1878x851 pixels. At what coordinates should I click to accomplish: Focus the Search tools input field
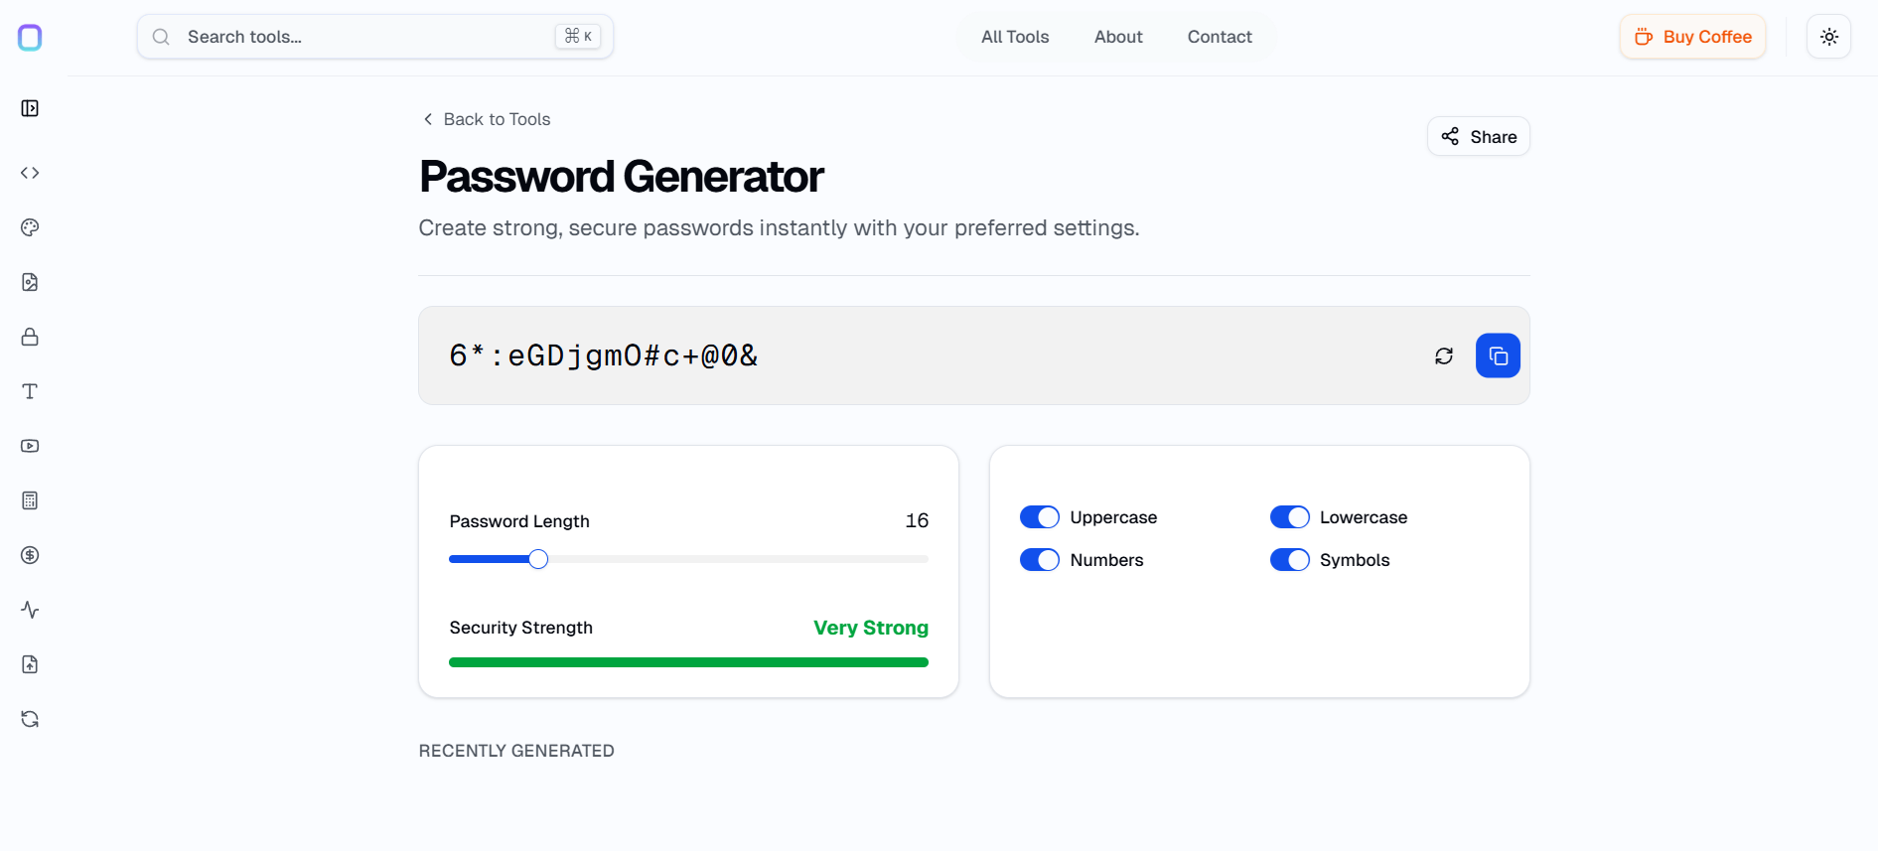point(375,37)
